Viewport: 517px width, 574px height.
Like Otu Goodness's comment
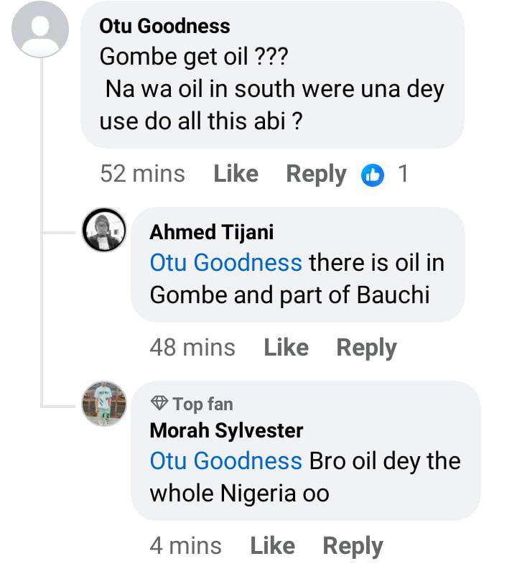point(236,174)
